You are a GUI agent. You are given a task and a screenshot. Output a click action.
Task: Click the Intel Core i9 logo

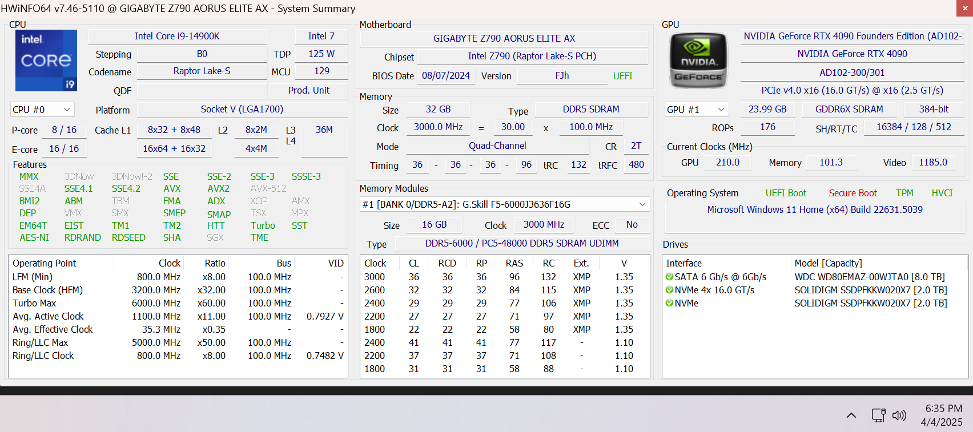[46, 60]
